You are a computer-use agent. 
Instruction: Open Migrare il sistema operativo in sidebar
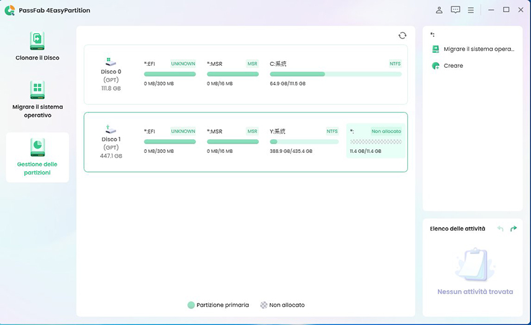[x=37, y=90]
